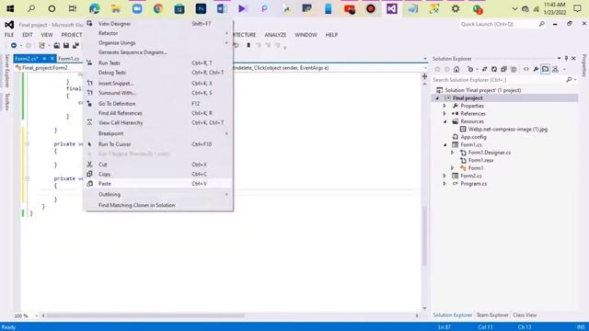Viewport: 589px width, 331px height.
Task: Click the View Class Diagram icon
Action: (x=555, y=69)
